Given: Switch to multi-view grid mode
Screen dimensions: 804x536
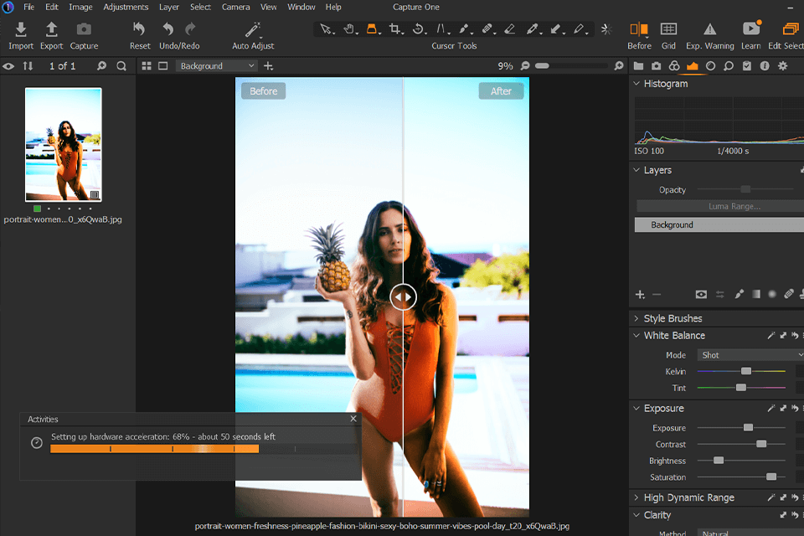Looking at the screenshot, I should point(146,66).
